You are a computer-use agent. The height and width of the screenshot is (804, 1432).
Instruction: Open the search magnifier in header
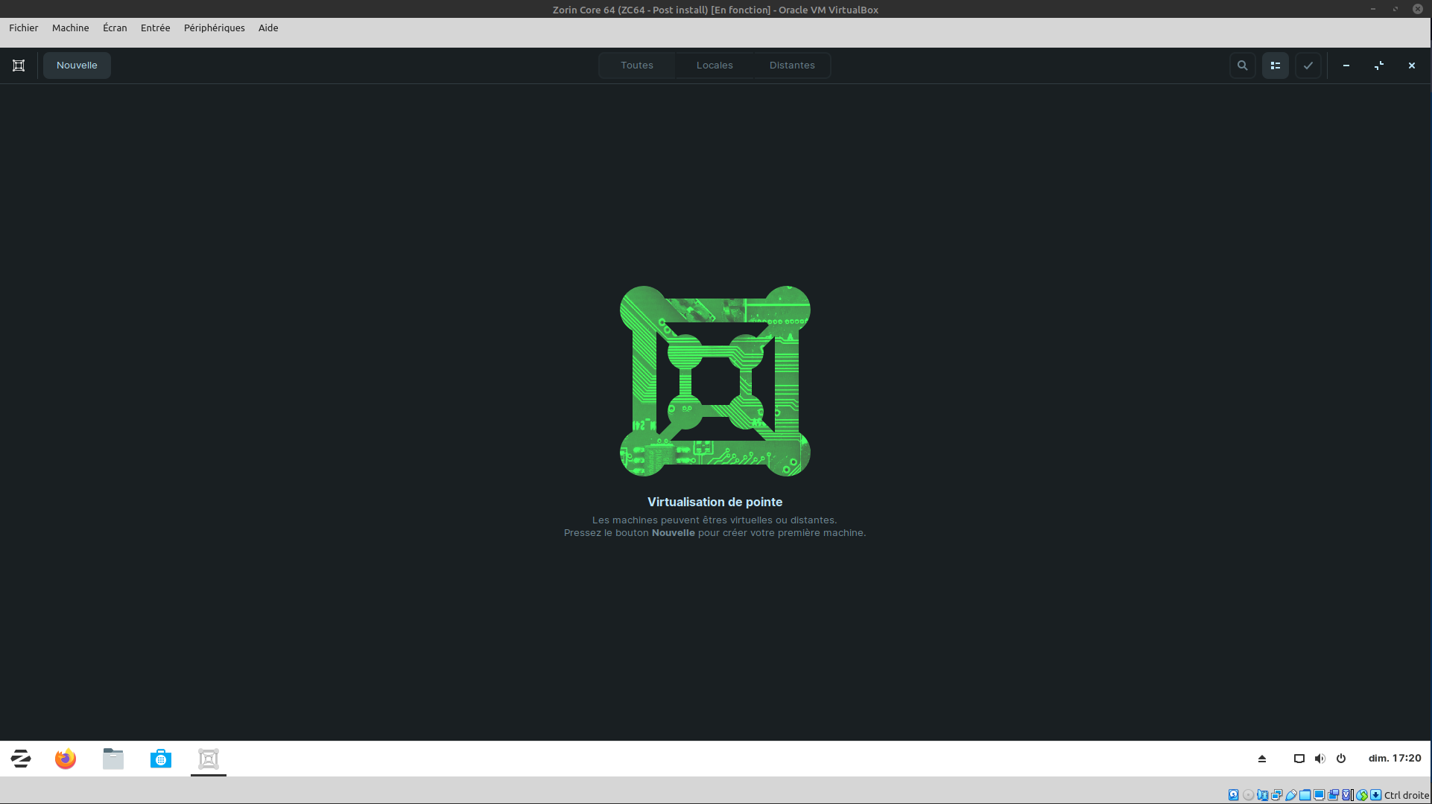pos(1242,66)
